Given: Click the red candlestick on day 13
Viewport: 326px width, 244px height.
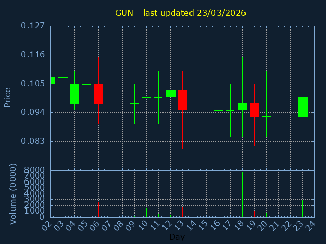Looking at the screenshot, I should 182,100.
